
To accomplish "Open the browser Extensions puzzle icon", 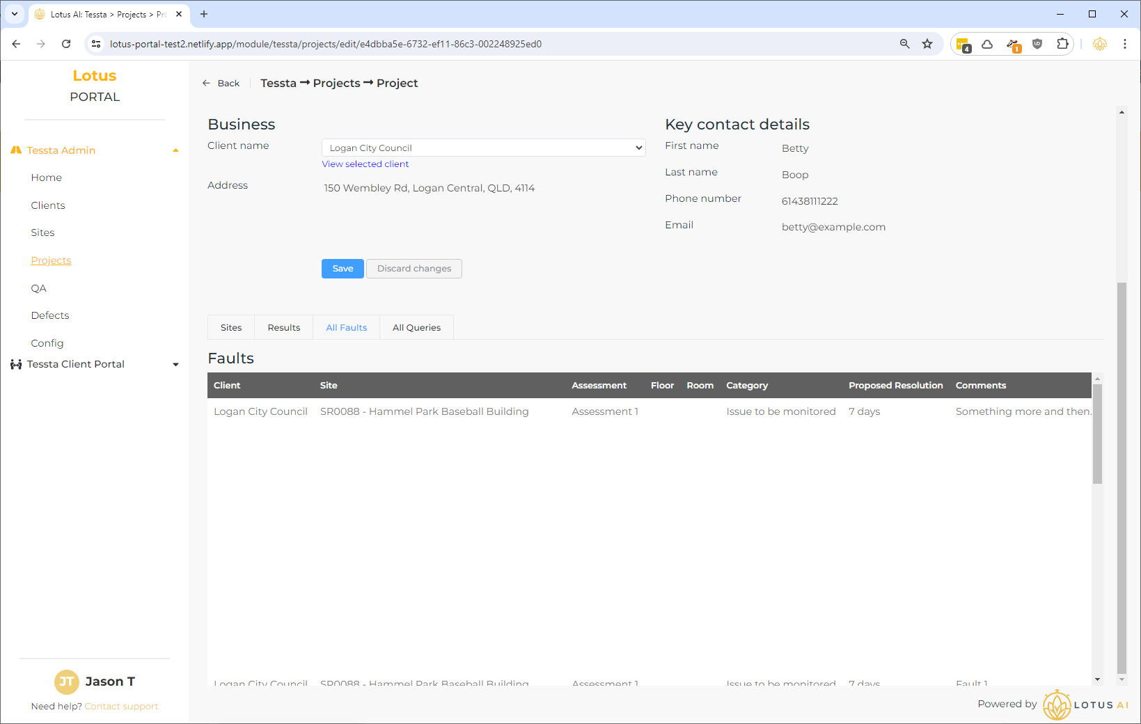I will [x=1062, y=44].
